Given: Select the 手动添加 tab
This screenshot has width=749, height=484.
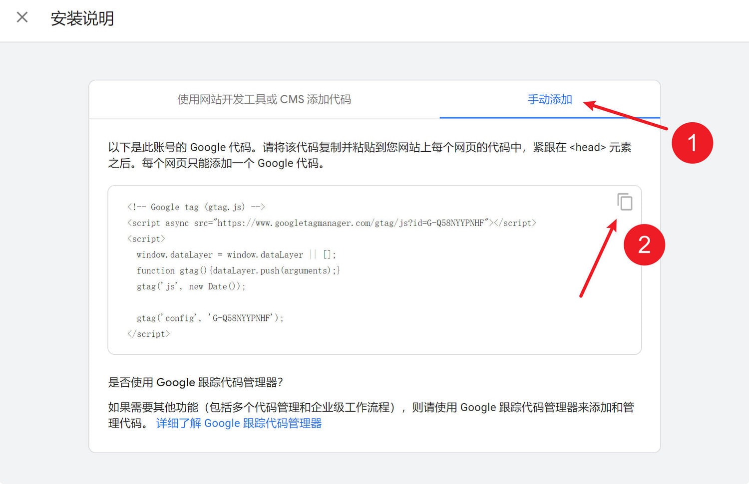Looking at the screenshot, I should click(550, 99).
